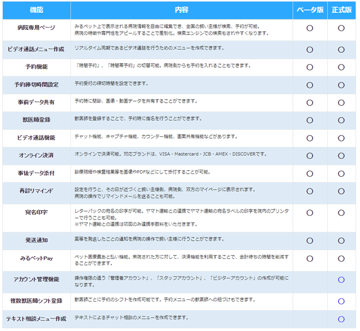The height and width of the screenshot is (331, 360).
Task: Click the blue 正式版 circle for アカウント管理機能
Action: click(x=341, y=280)
